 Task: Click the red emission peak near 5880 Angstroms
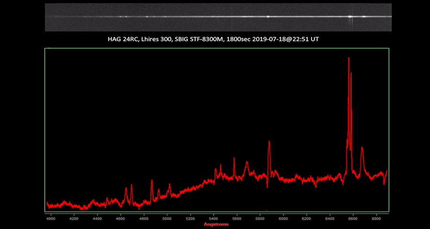269,143
